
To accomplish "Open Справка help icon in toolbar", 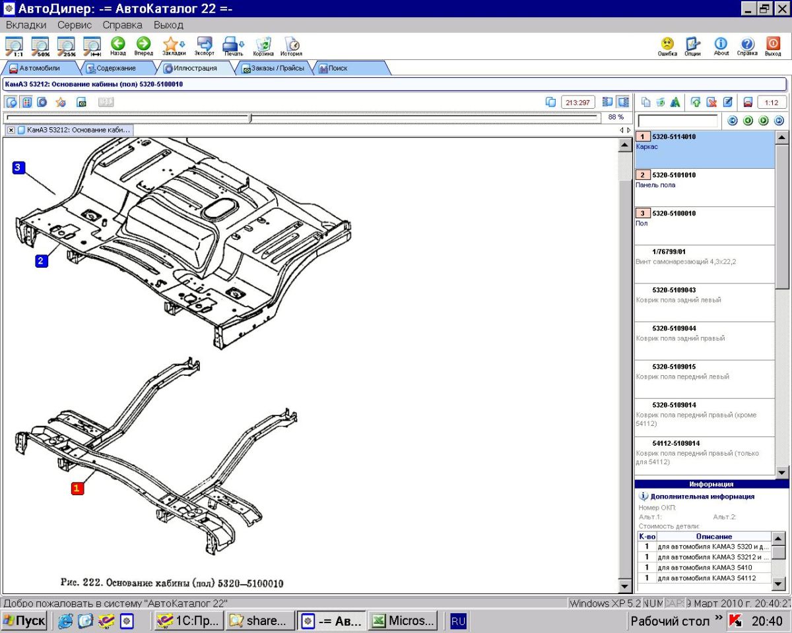I will pyautogui.click(x=747, y=45).
